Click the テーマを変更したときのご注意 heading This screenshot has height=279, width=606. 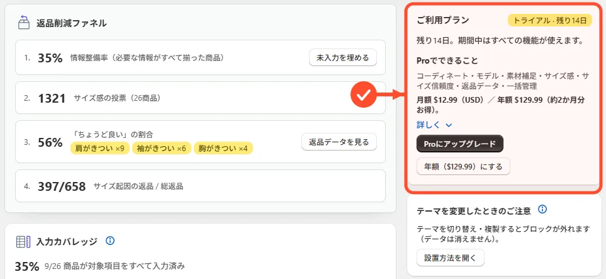[x=474, y=211]
